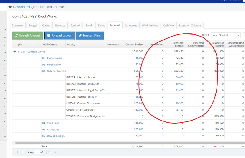Image resolution: width=245 pixels, height=158 pixels.
Task: Click the Current Budget column header
Action: (x=134, y=45)
